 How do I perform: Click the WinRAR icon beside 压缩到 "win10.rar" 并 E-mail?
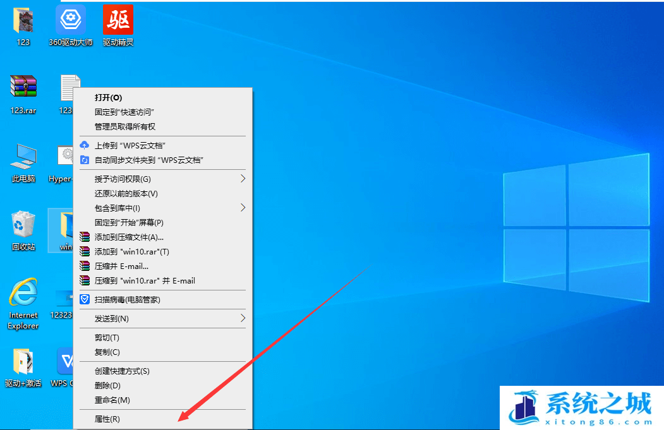click(85, 280)
